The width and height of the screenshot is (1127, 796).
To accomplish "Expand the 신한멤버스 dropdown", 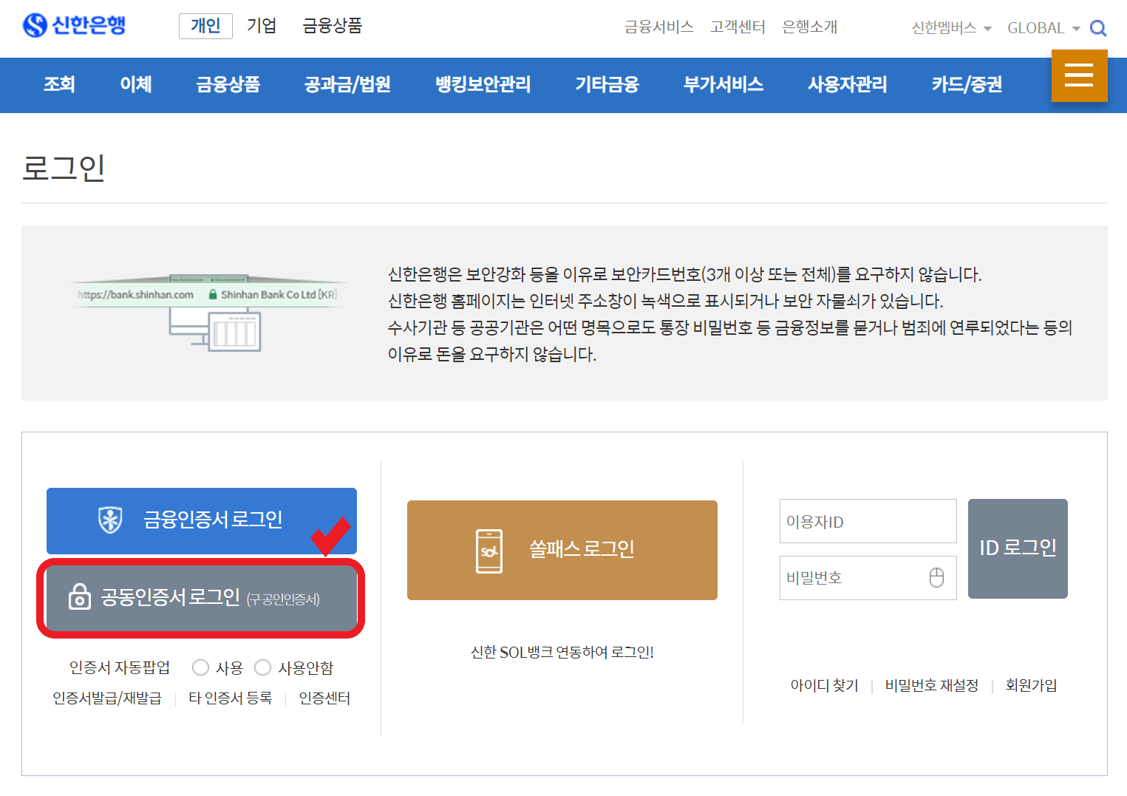I will (x=951, y=28).
